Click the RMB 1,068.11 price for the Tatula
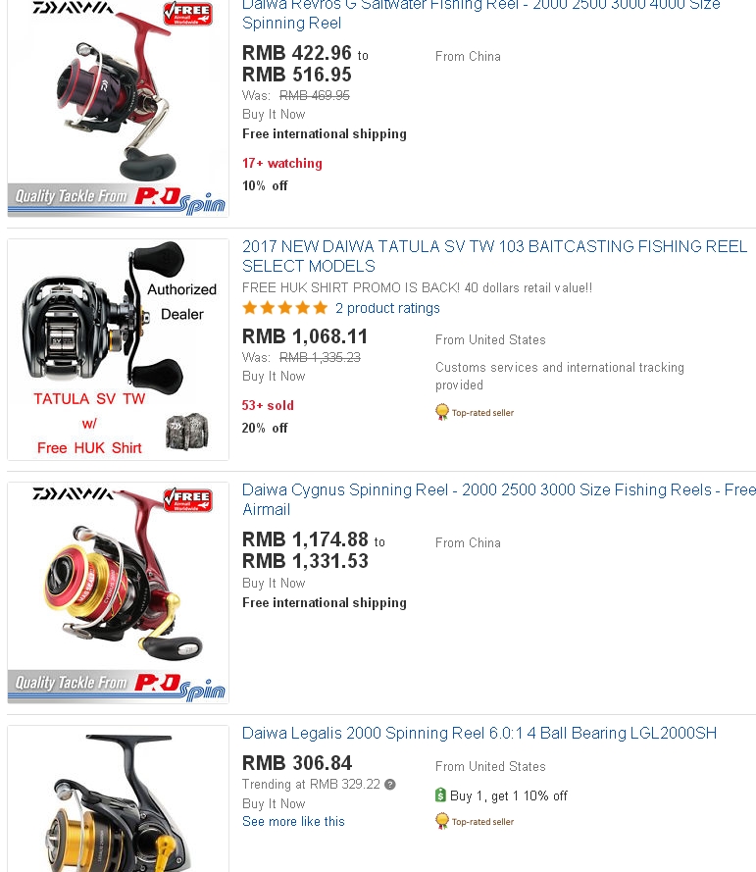The height and width of the screenshot is (872, 756). click(x=305, y=336)
